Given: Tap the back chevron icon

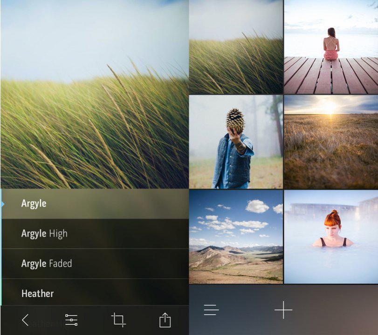Looking at the screenshot, I should [25, 320].
